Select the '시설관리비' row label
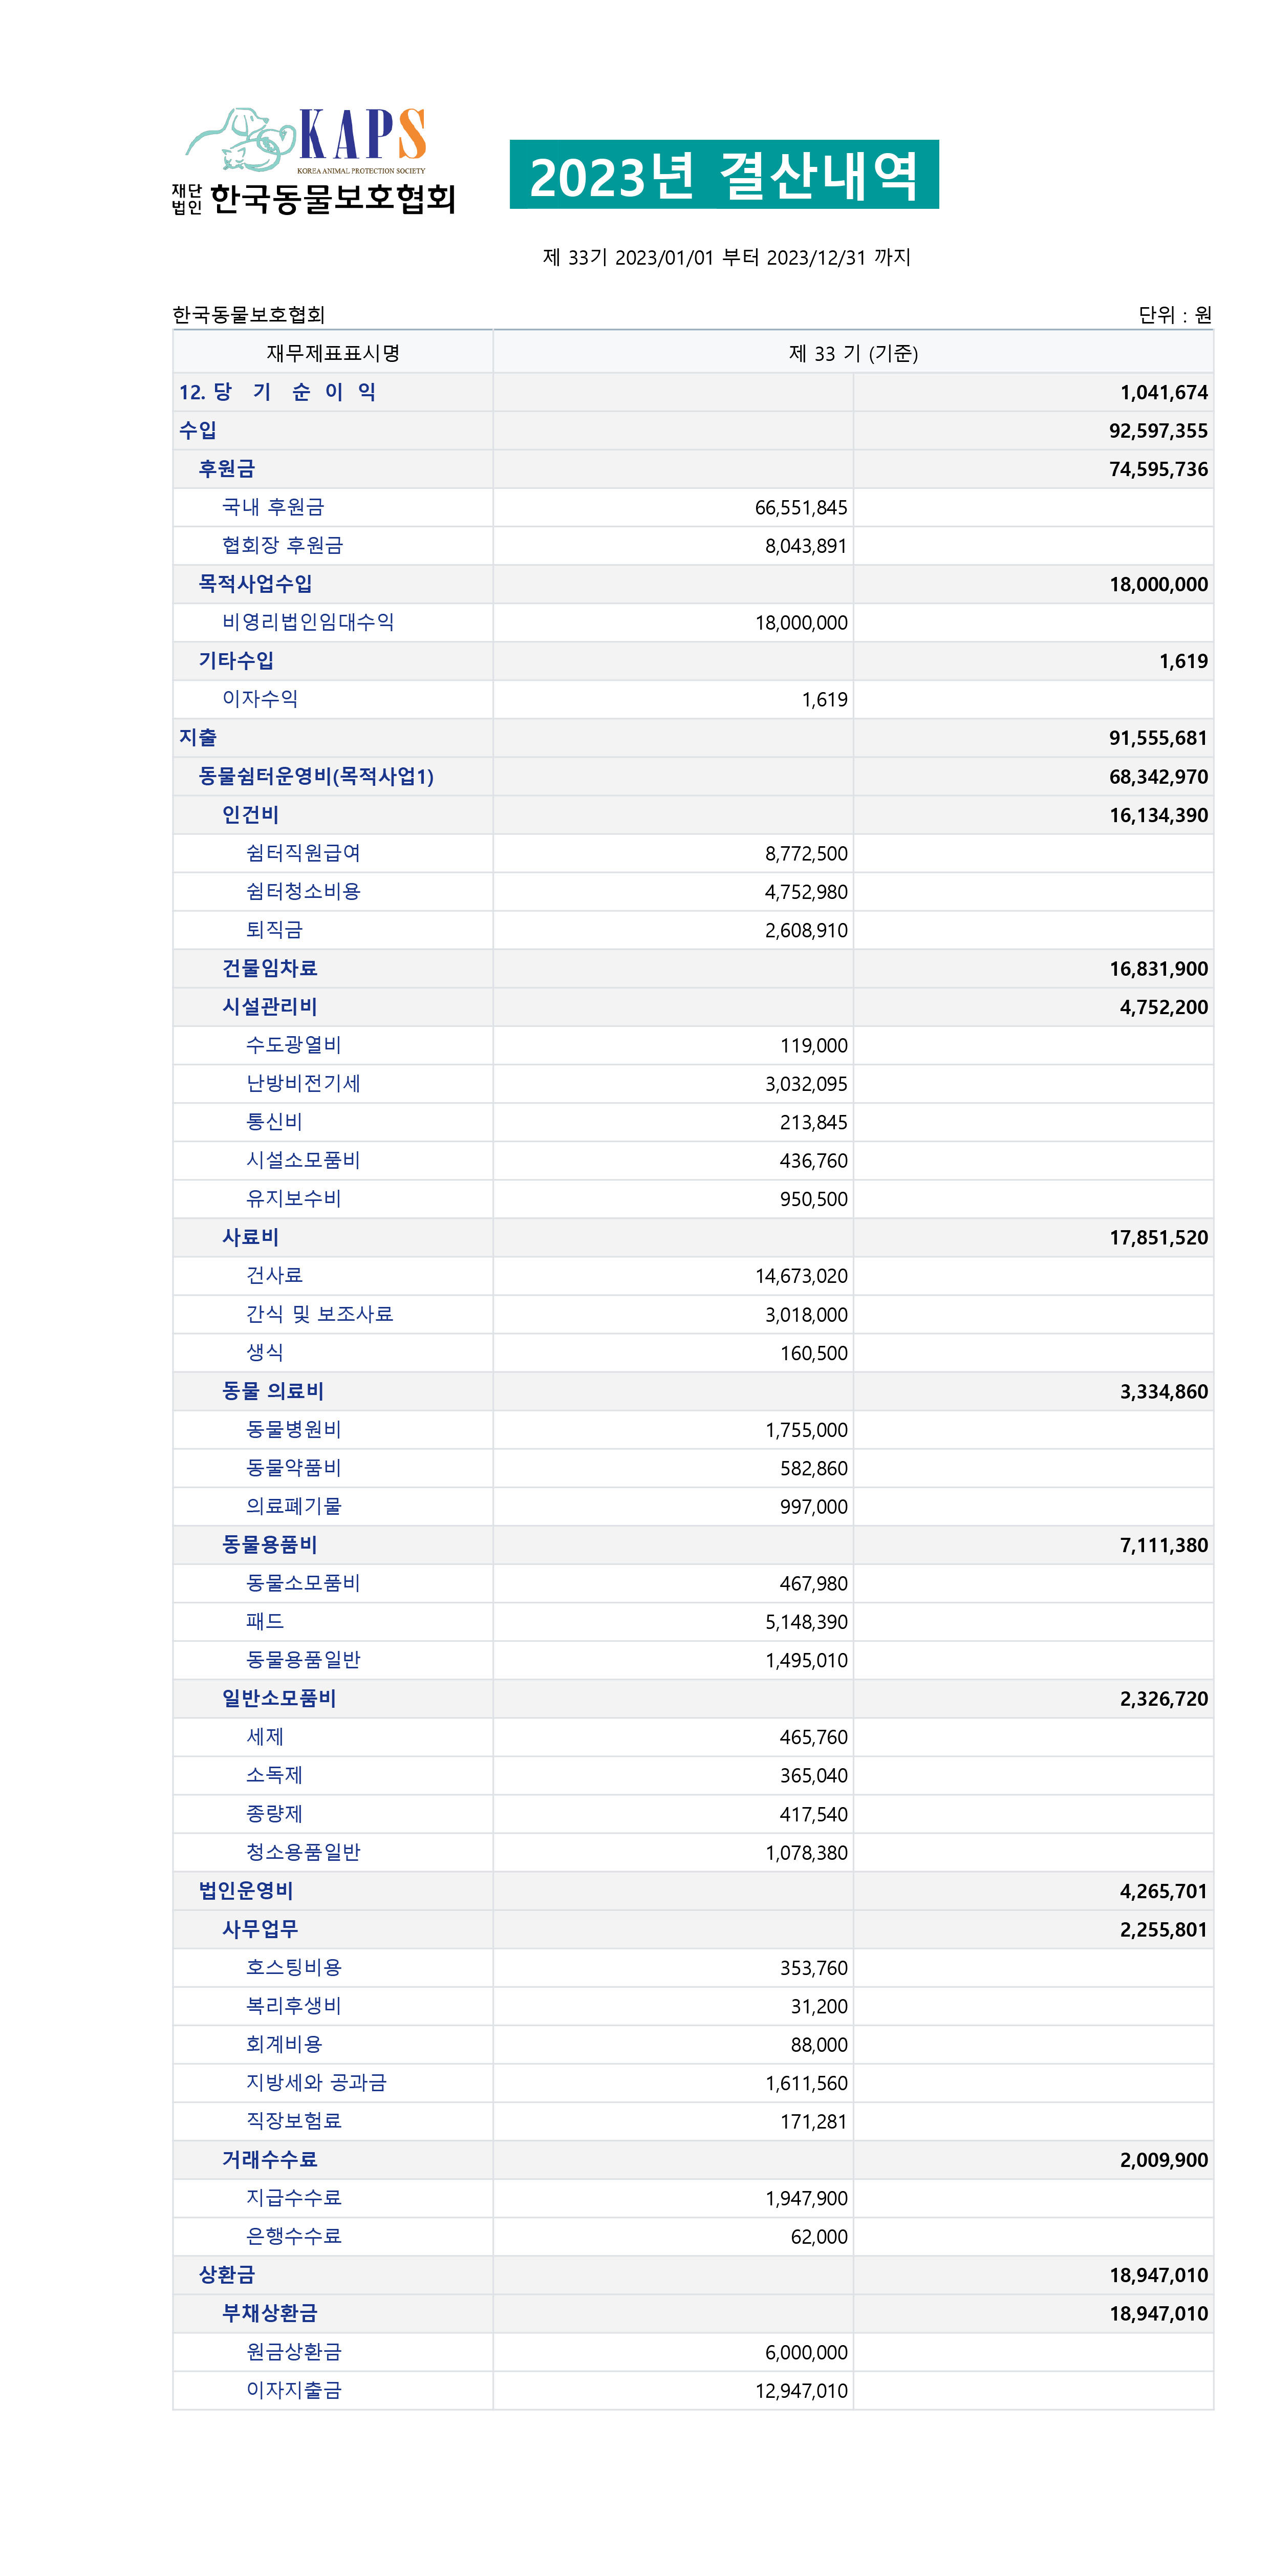 [269, 1006]
